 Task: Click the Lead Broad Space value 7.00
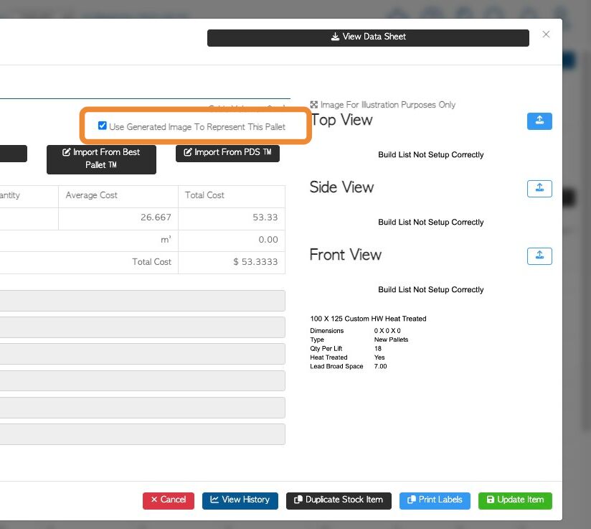[x=380, y=366]
